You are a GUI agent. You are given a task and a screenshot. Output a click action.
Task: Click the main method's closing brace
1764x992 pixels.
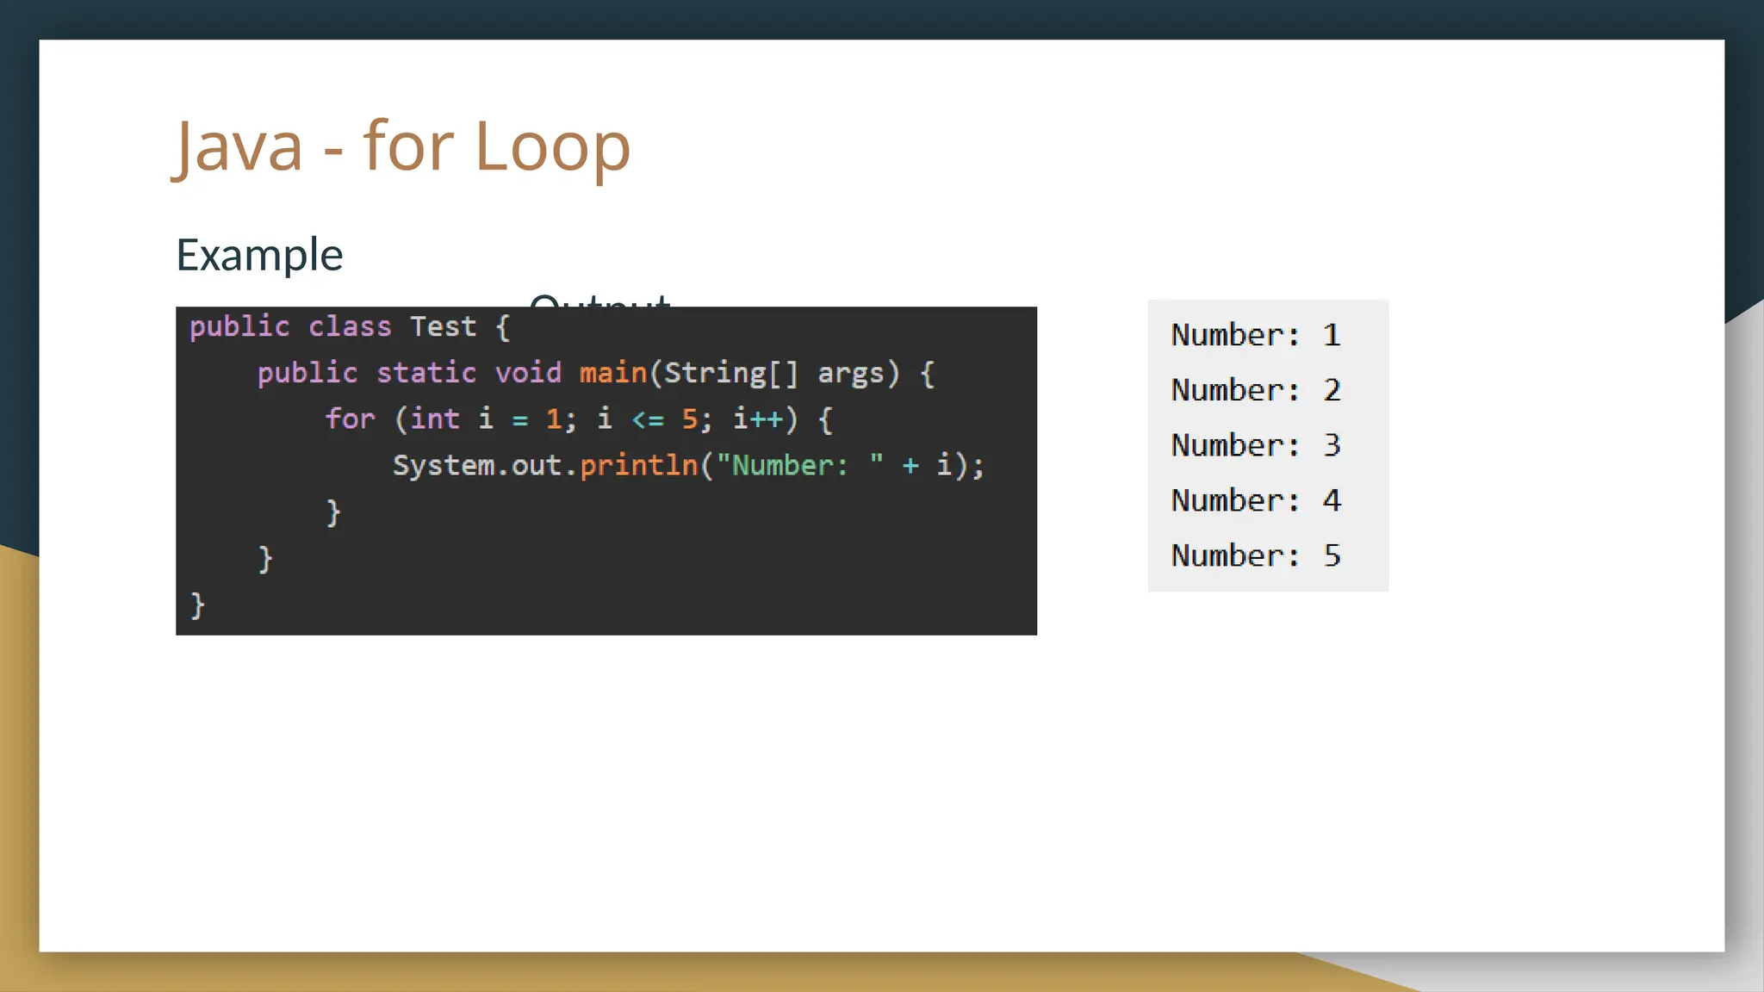(265, 559)
